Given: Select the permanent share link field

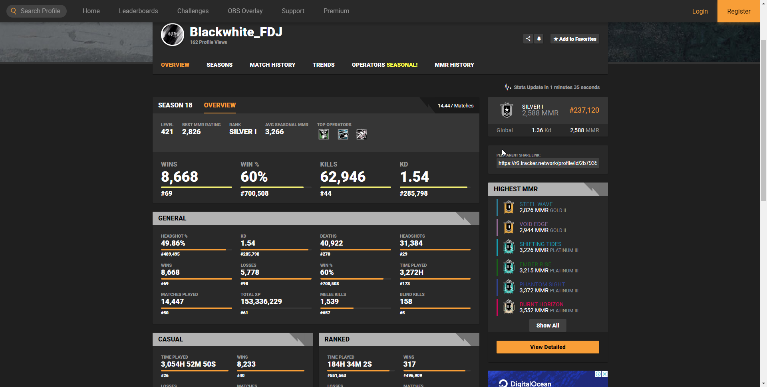Looking at the screenshot, I should pyautogui.click(x=547, y=163).
